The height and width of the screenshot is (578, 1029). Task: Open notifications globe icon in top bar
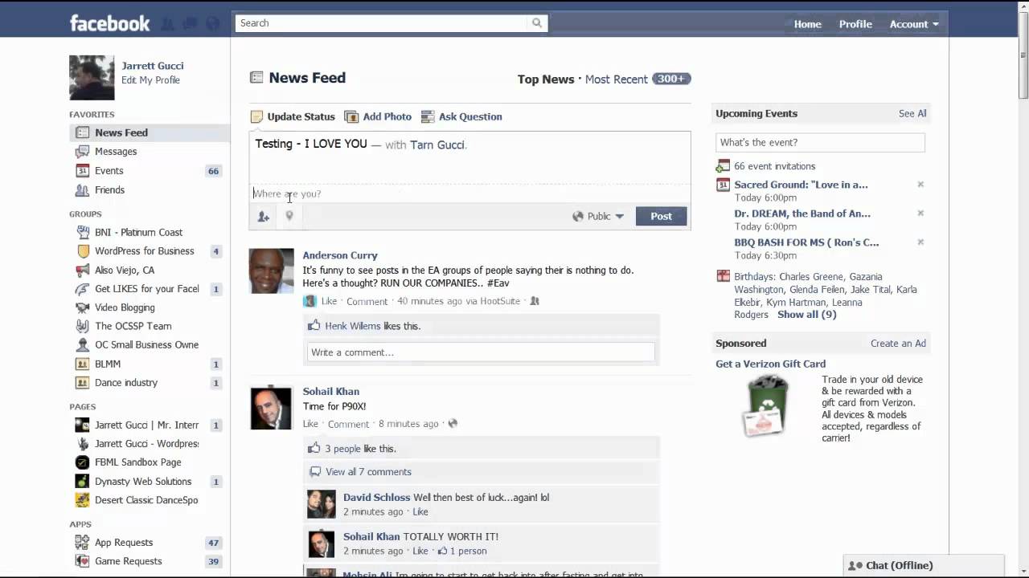click(212, 24)
